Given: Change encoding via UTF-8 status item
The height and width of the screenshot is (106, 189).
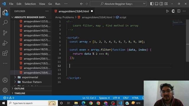Looking at the screenshot, I should point(116,98).
